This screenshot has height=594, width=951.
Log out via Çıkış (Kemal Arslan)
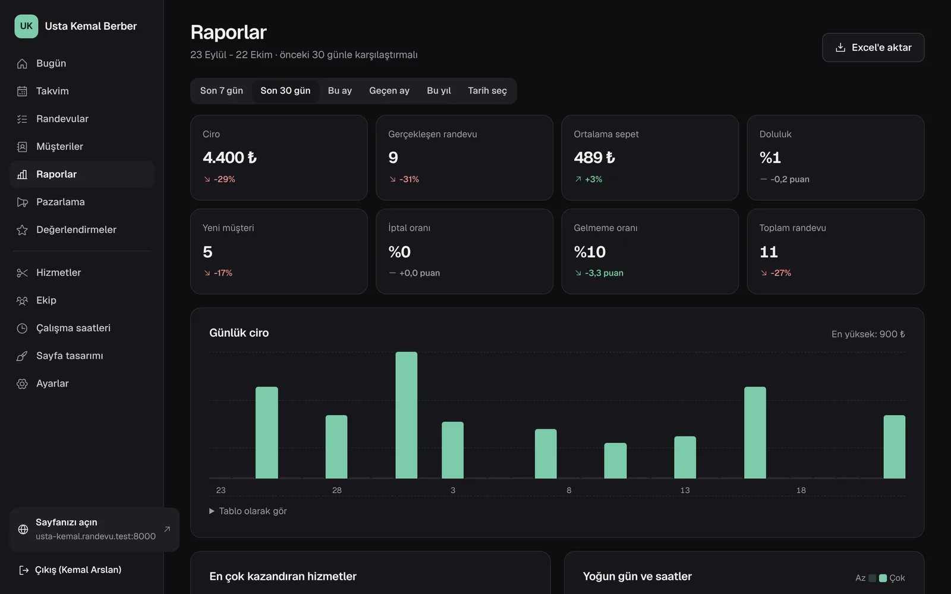(x=70, y=570)
